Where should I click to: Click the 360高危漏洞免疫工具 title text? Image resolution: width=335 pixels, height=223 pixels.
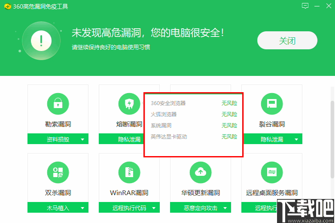40,6
